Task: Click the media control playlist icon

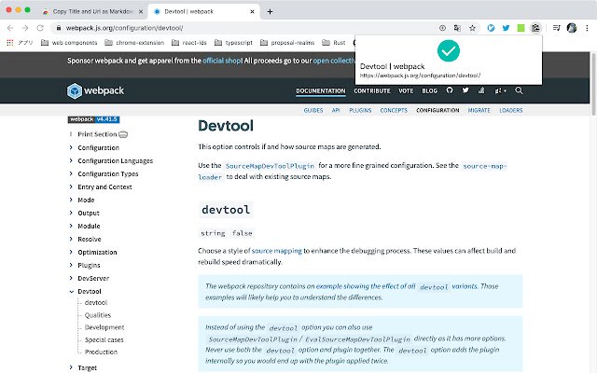Action: (556, 28)
